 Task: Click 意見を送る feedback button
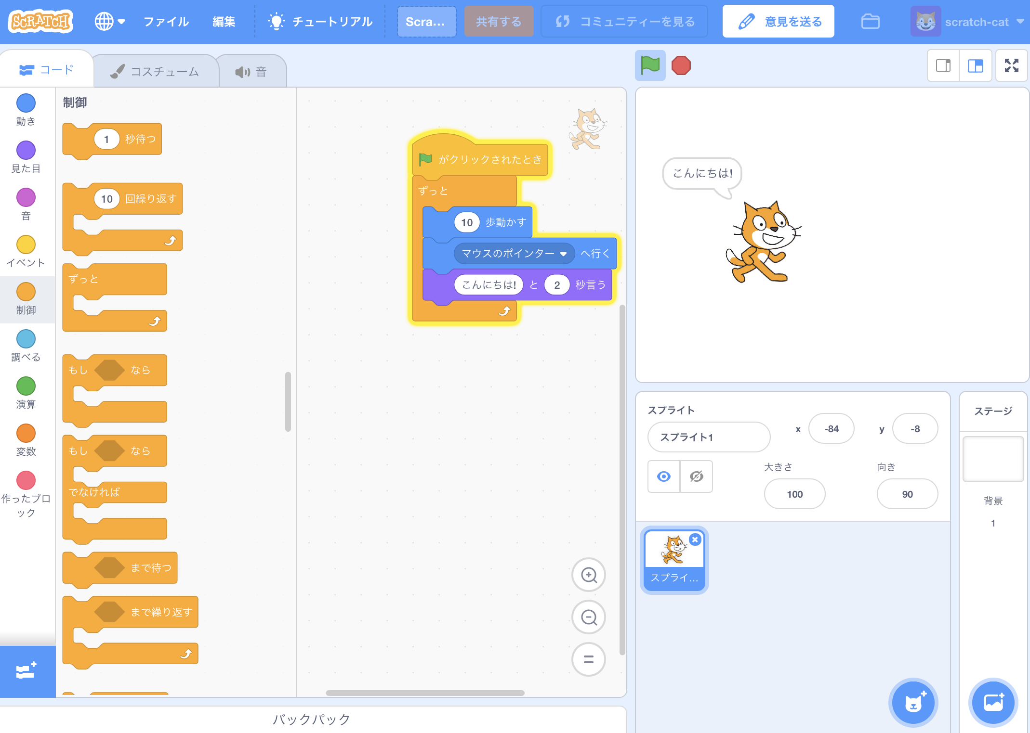pyautogui.click(x=780, y=22)
